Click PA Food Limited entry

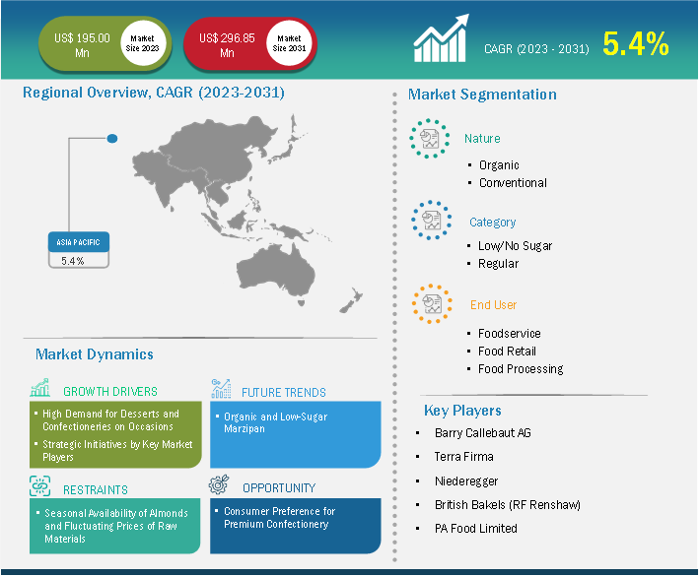pyautogui.click(x=476, y=529)
